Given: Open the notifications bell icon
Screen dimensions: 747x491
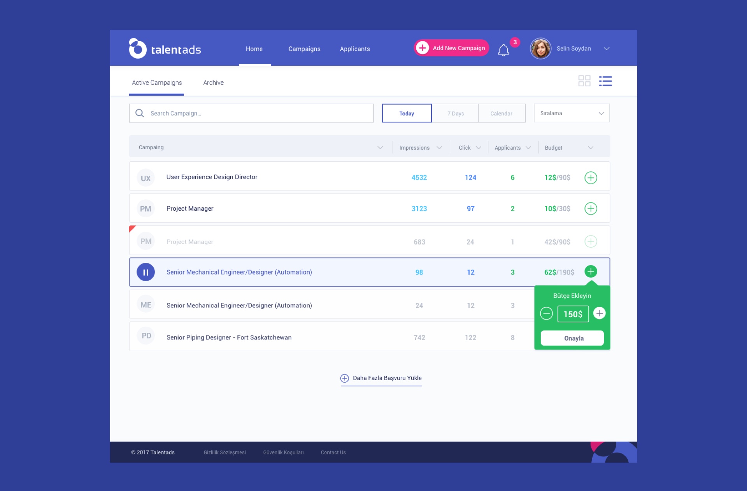Looking at the screenshot, I should click(x=503, y=50).
